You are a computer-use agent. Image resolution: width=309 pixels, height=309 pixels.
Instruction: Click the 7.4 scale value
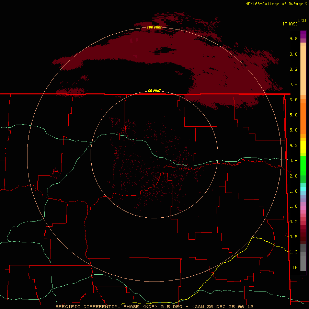294,84
